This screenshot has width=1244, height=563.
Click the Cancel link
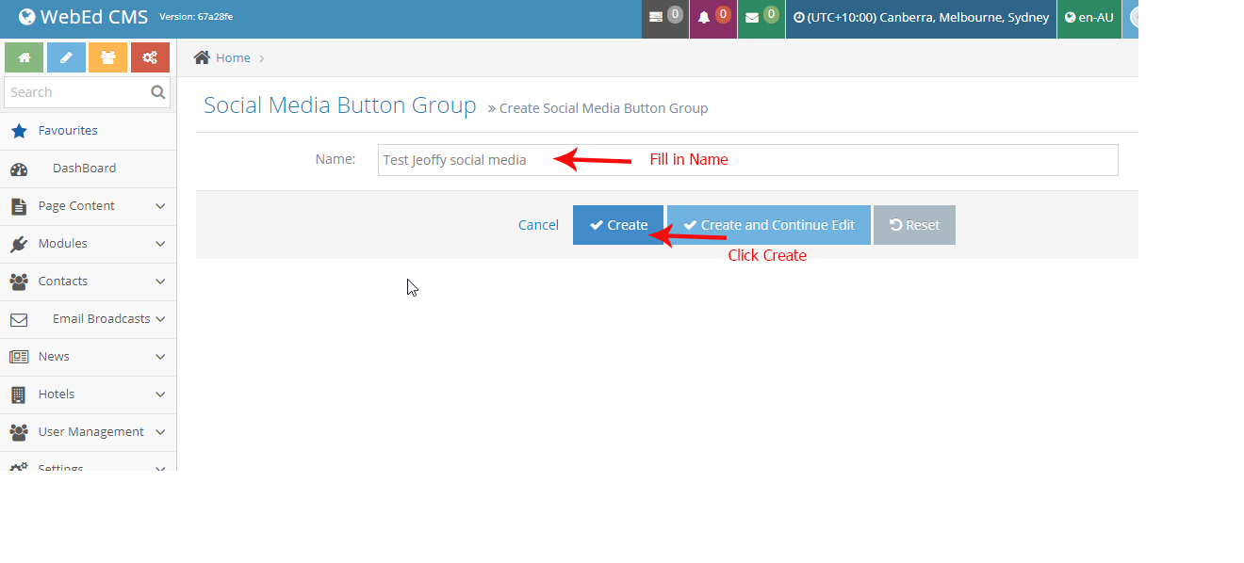pos(538,224)
